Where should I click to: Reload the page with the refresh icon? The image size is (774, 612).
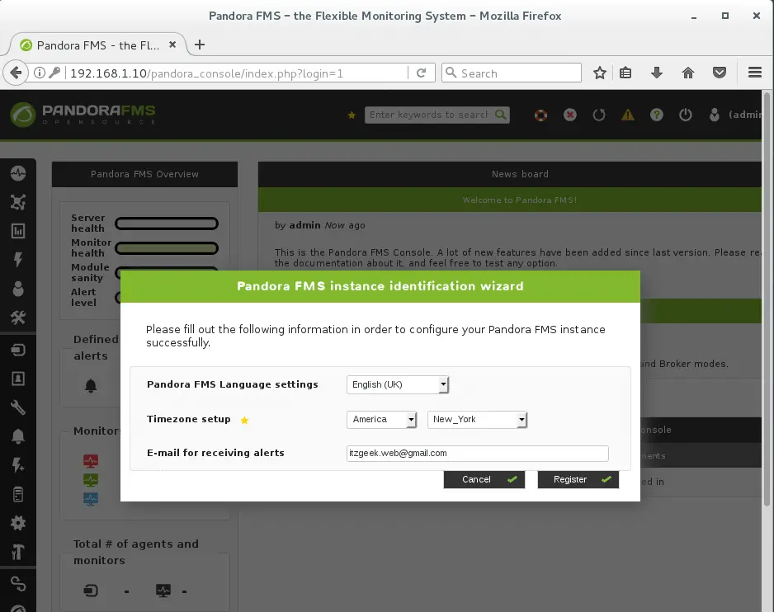[421, 73]
